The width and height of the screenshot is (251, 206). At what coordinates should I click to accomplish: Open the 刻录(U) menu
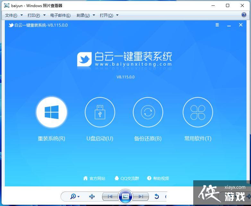(83, 15)
